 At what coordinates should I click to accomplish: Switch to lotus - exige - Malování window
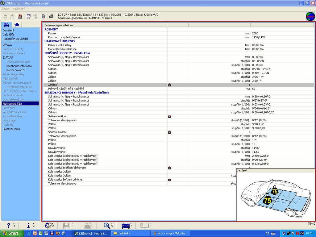170,233
